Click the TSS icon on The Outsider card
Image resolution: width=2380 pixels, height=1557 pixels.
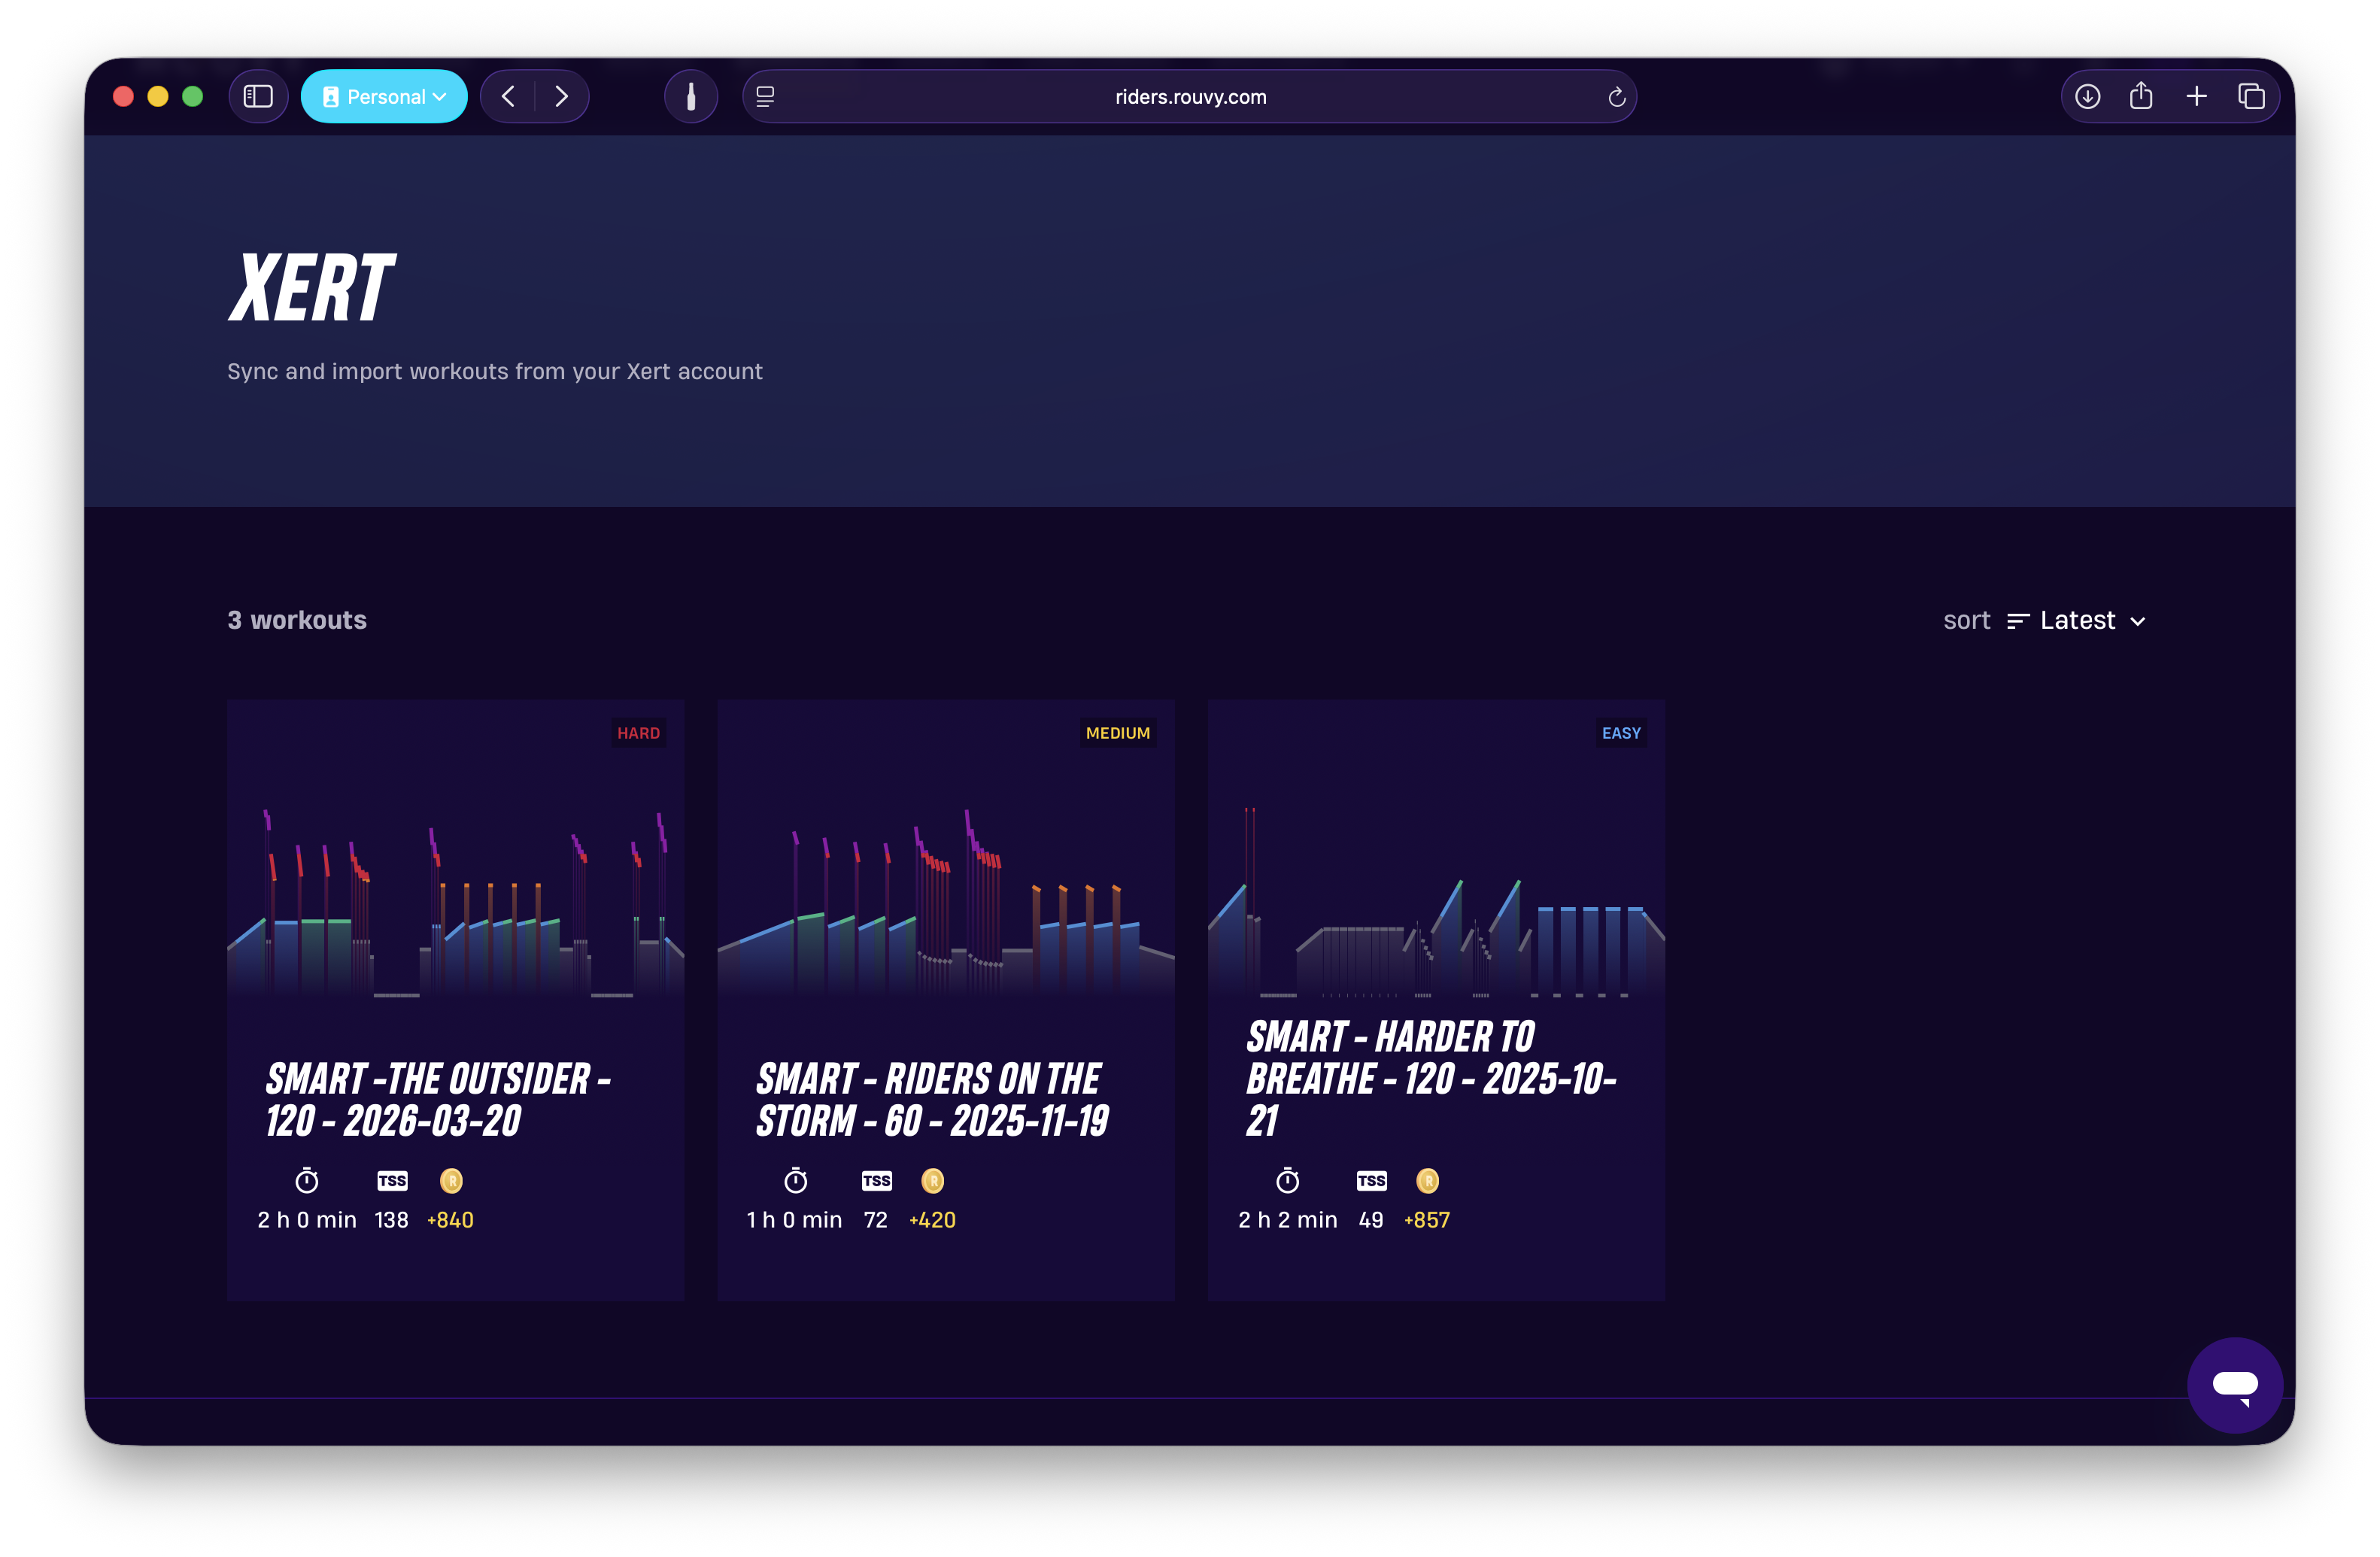click(x=392, y=1181)
